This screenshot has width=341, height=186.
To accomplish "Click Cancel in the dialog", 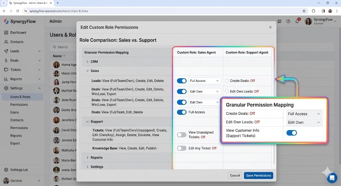I will (235, 176).
